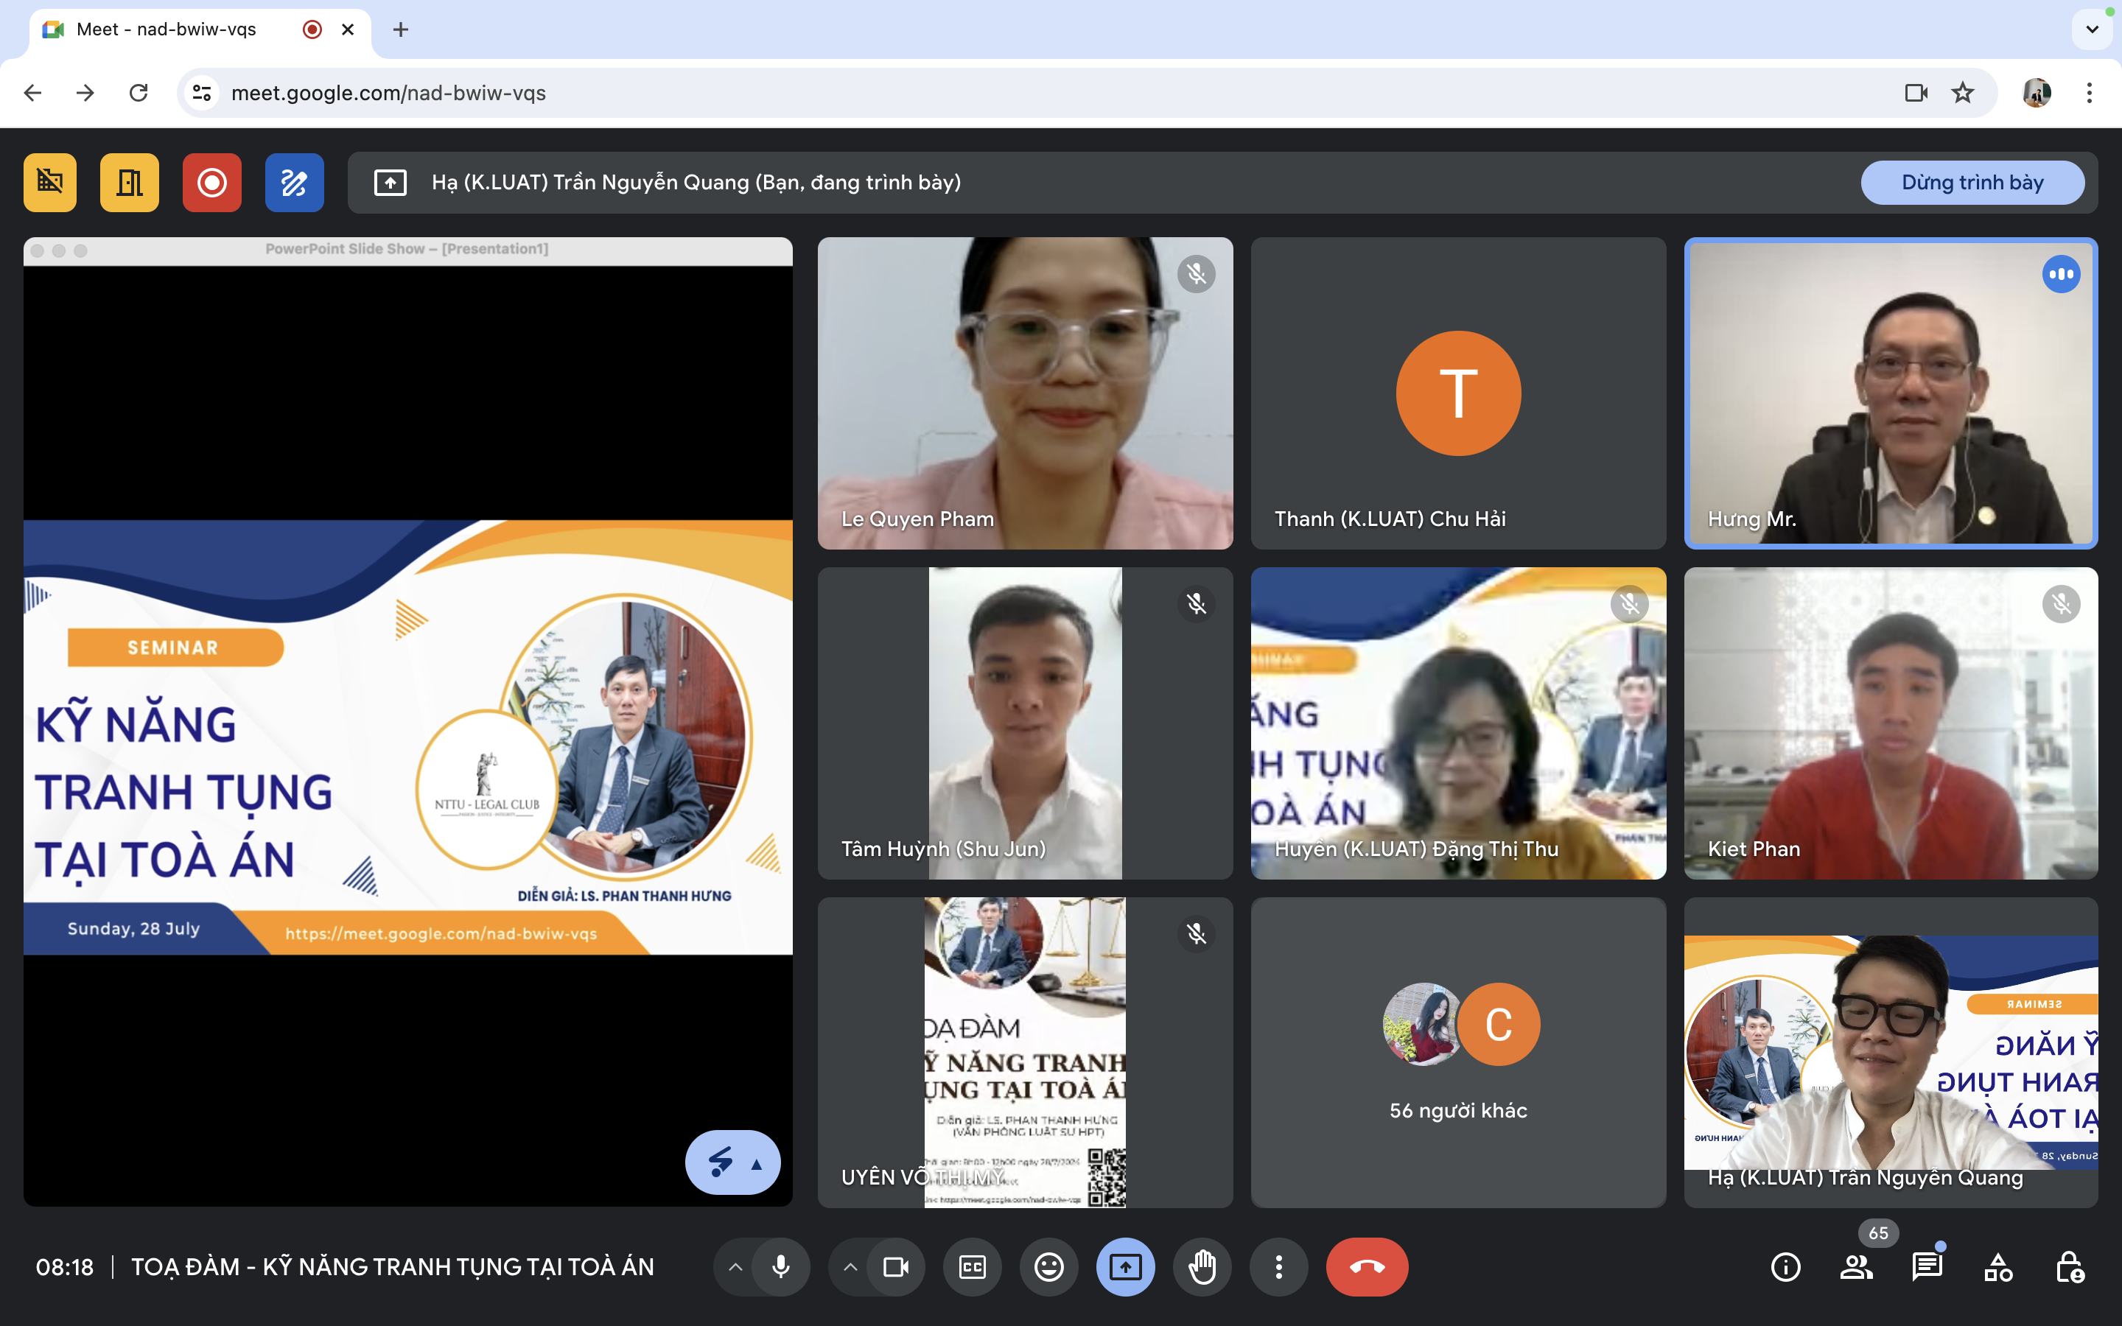Screen dimensions: 2122x1326
Task: Open meeting details info icon
Action: click(x=1785, y=1266)
